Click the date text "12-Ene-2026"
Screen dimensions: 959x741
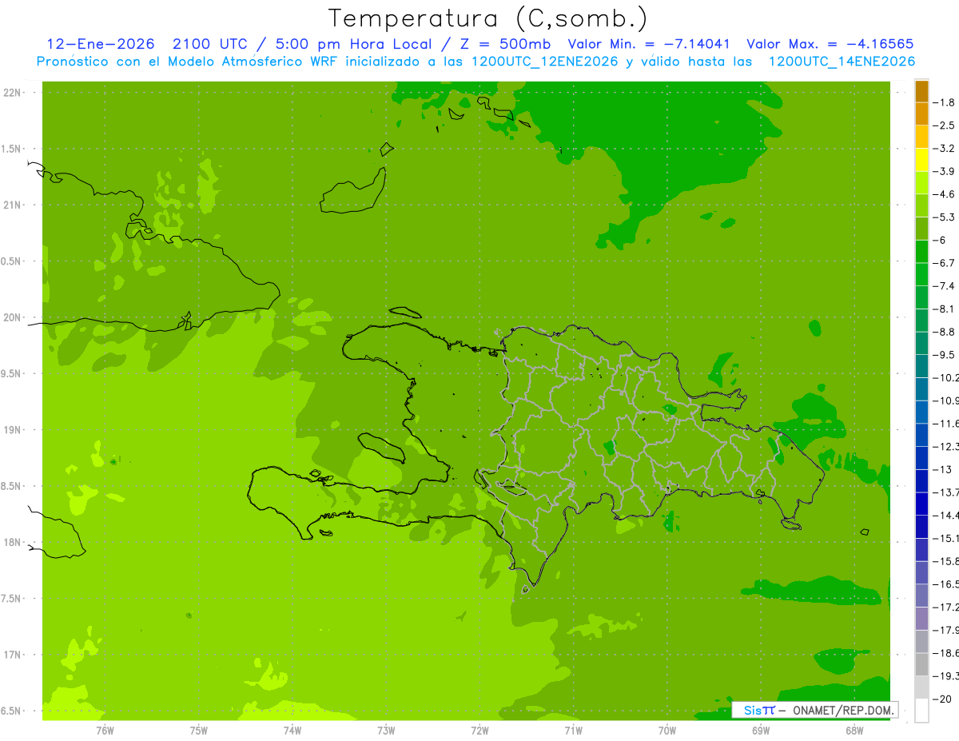tap(100, 44)
